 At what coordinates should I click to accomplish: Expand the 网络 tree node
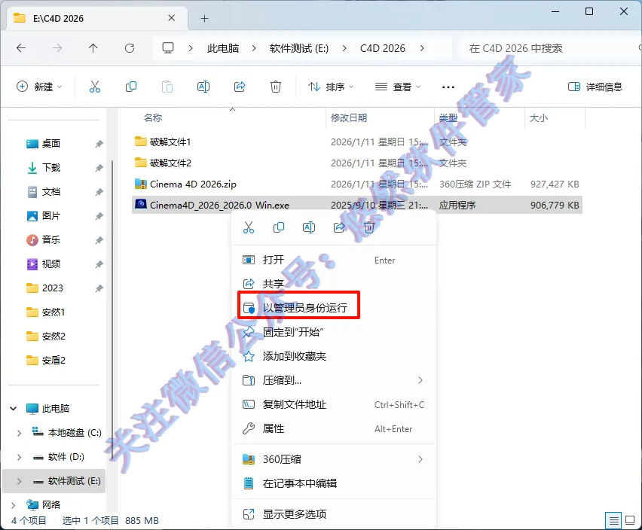pyautogui.click(x=13, y=505)
